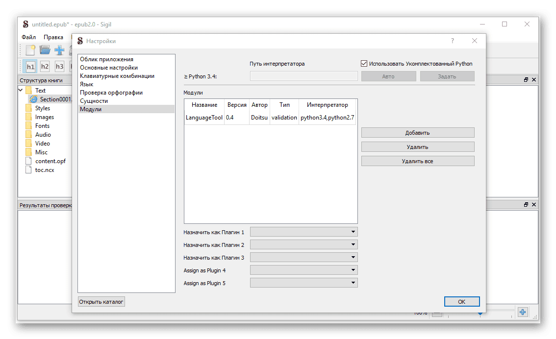Viewport: 556px width, 339px height.
Task: Click the Python 3.4 interpreter path field
Action: 303,76
